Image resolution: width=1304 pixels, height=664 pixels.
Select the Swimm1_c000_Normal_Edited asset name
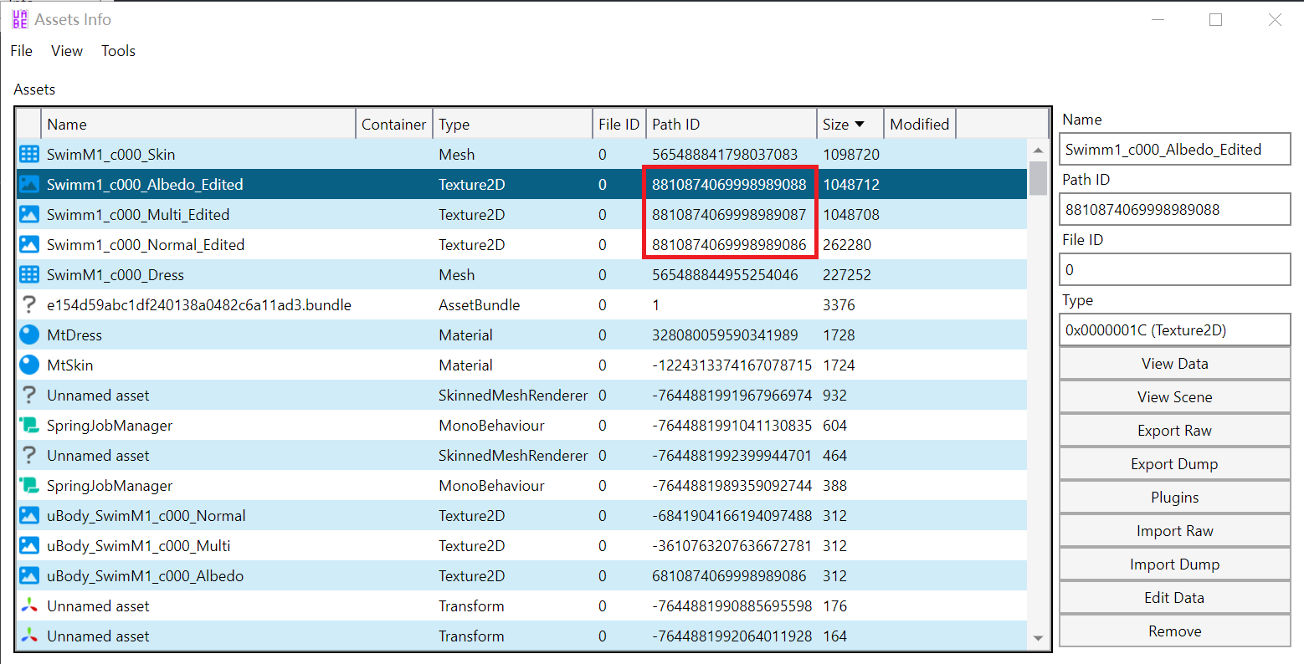146,244
